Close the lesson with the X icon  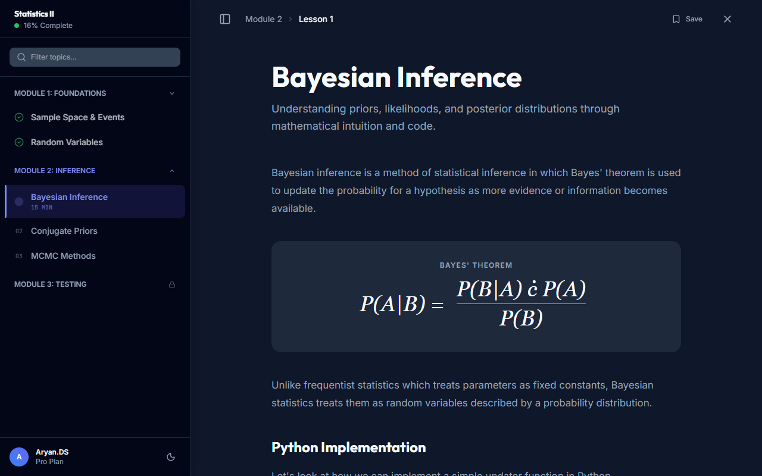click(x=727, y=19)
